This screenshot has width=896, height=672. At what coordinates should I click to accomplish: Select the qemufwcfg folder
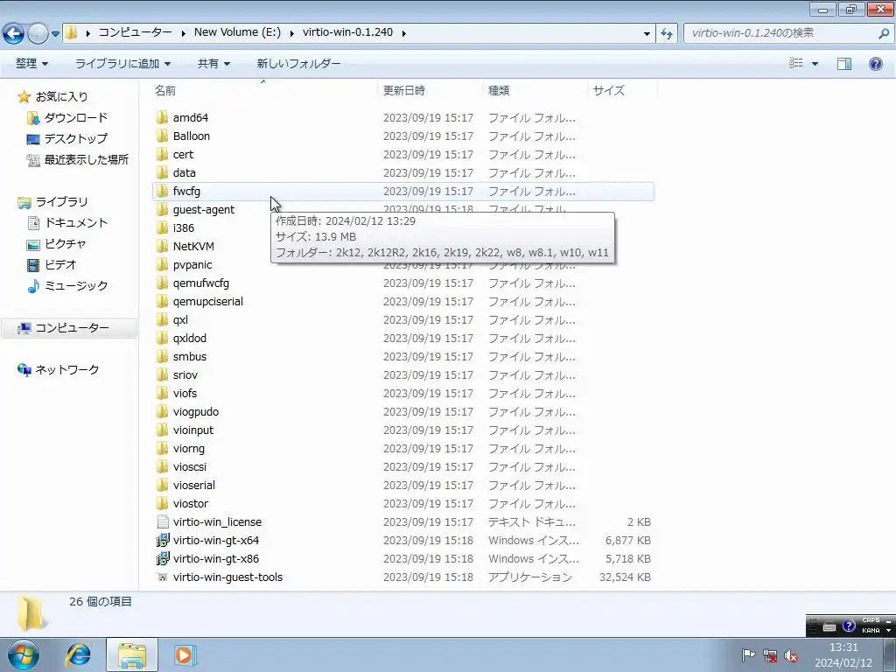tap(200, 283)
